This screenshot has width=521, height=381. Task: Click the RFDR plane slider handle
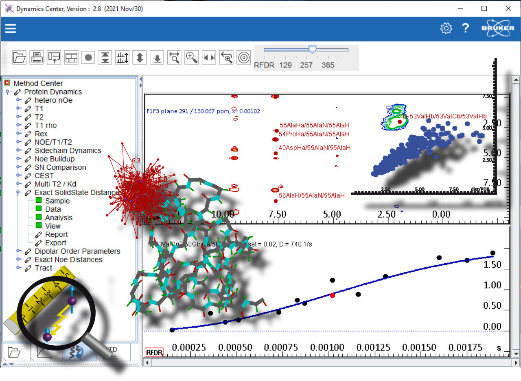[312, 50]
